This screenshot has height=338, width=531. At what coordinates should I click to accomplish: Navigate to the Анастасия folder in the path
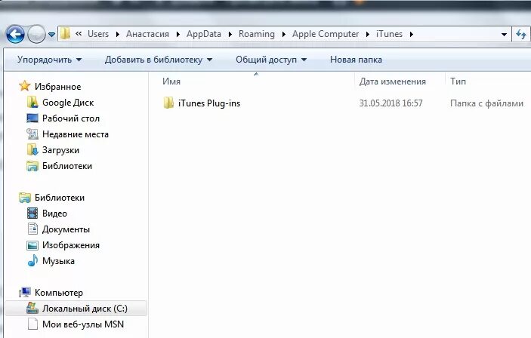point(147,34)
